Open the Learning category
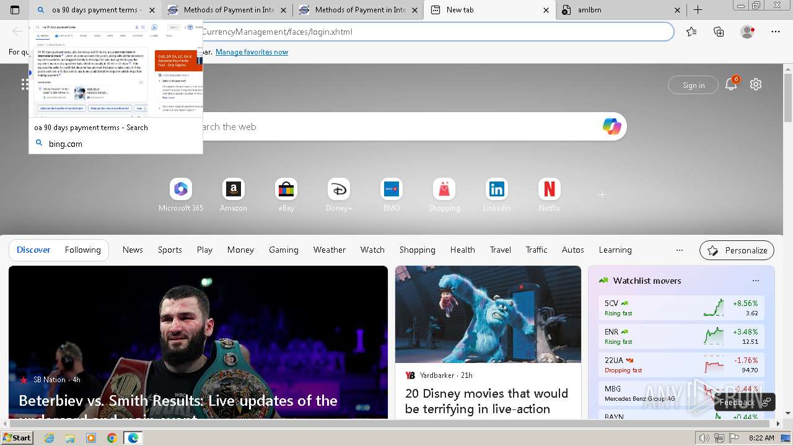This screenshot has height=446, width=793. click(x=615, y=250)
